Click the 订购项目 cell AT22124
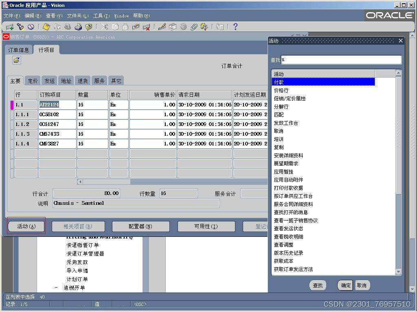Viewport: 417px width, 312px height. (x=57, y=104)
